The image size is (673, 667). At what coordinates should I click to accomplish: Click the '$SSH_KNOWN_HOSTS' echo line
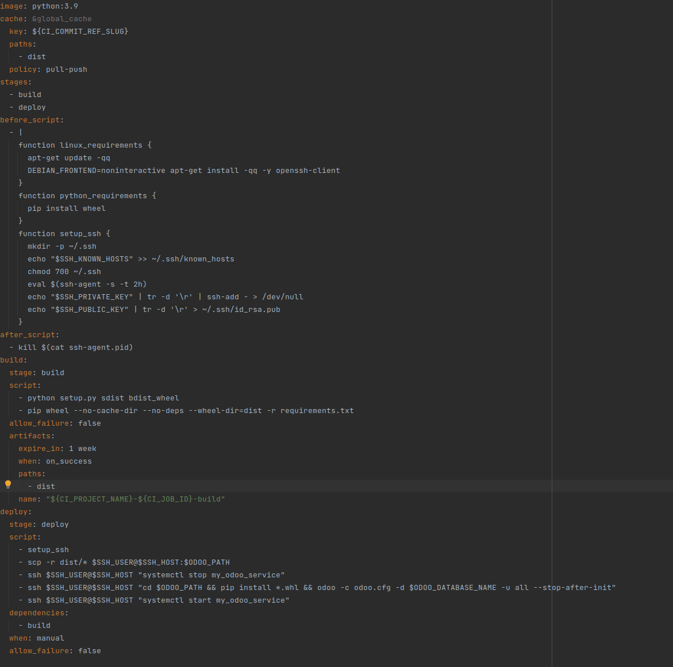point(131,259)
